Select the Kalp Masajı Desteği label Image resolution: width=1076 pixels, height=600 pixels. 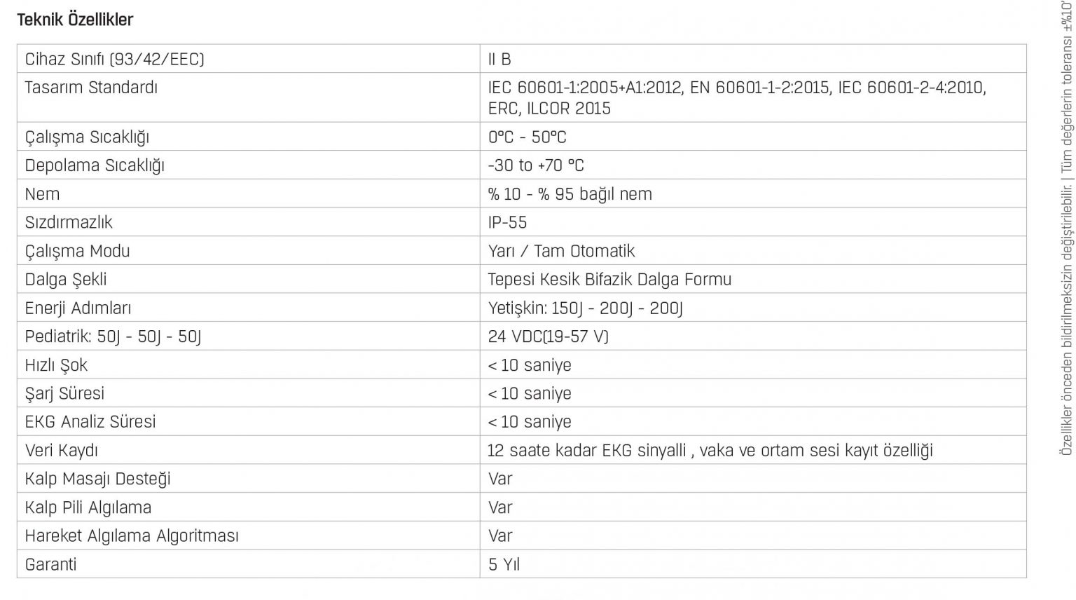[x=97, y=479]
